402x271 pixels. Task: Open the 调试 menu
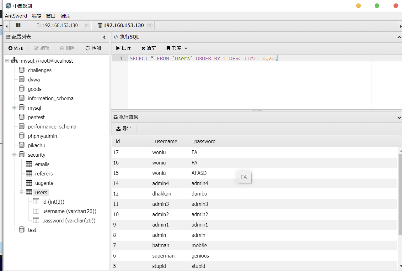[65, 16]
